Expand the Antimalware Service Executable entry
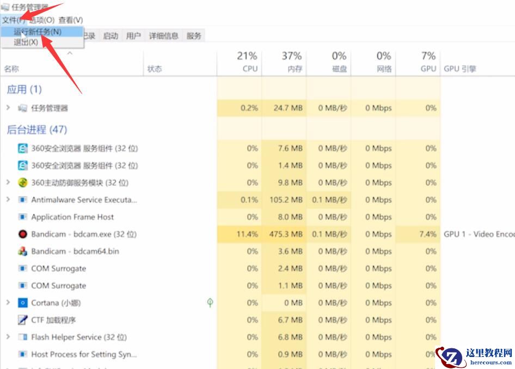This screenshot has height=369, width=515. pyautogui.click(x=8, y=199)
